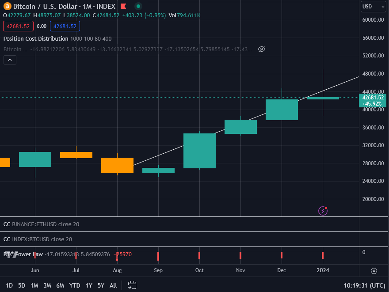
Task: Click the red sell price 42681.52 button
Action: pos(19,27)
